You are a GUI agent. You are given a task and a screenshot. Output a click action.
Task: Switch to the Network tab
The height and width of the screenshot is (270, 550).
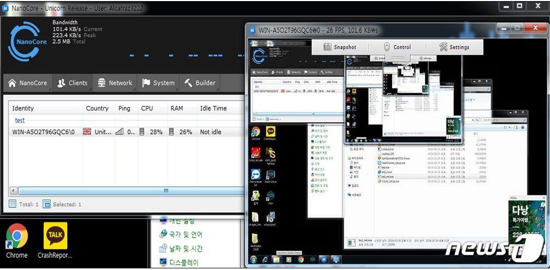pos(115,83)
